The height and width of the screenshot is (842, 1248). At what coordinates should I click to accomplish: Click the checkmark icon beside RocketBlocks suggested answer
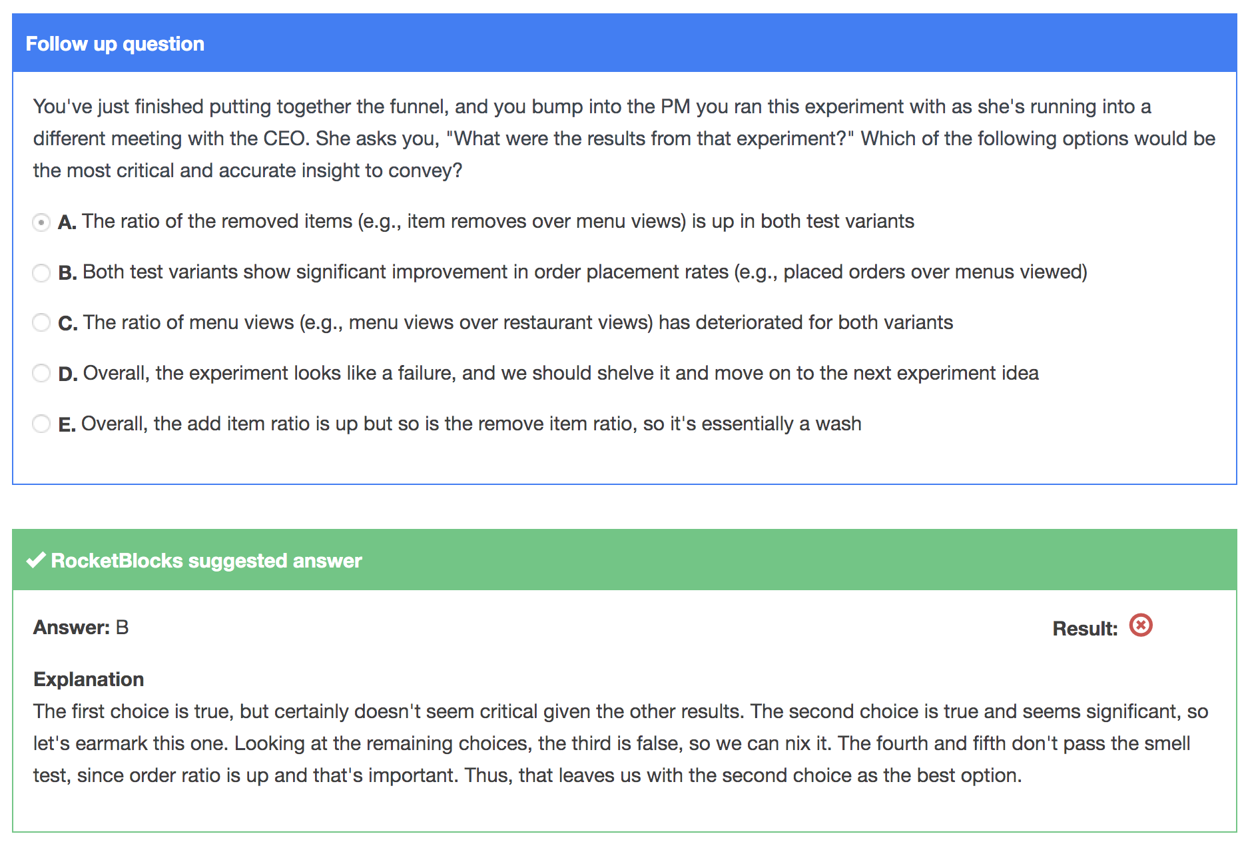click(35, 560)
